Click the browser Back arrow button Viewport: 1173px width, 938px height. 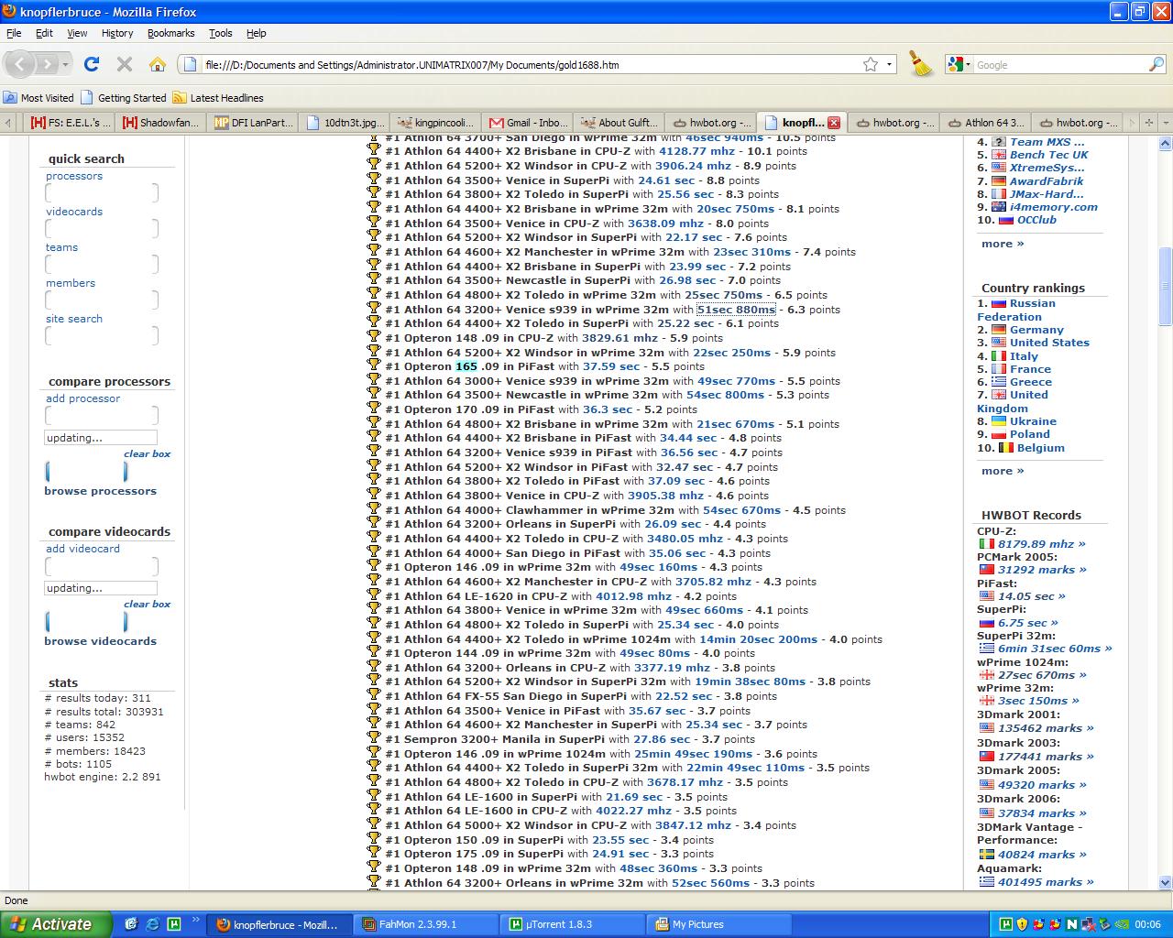tap(21, 64)
